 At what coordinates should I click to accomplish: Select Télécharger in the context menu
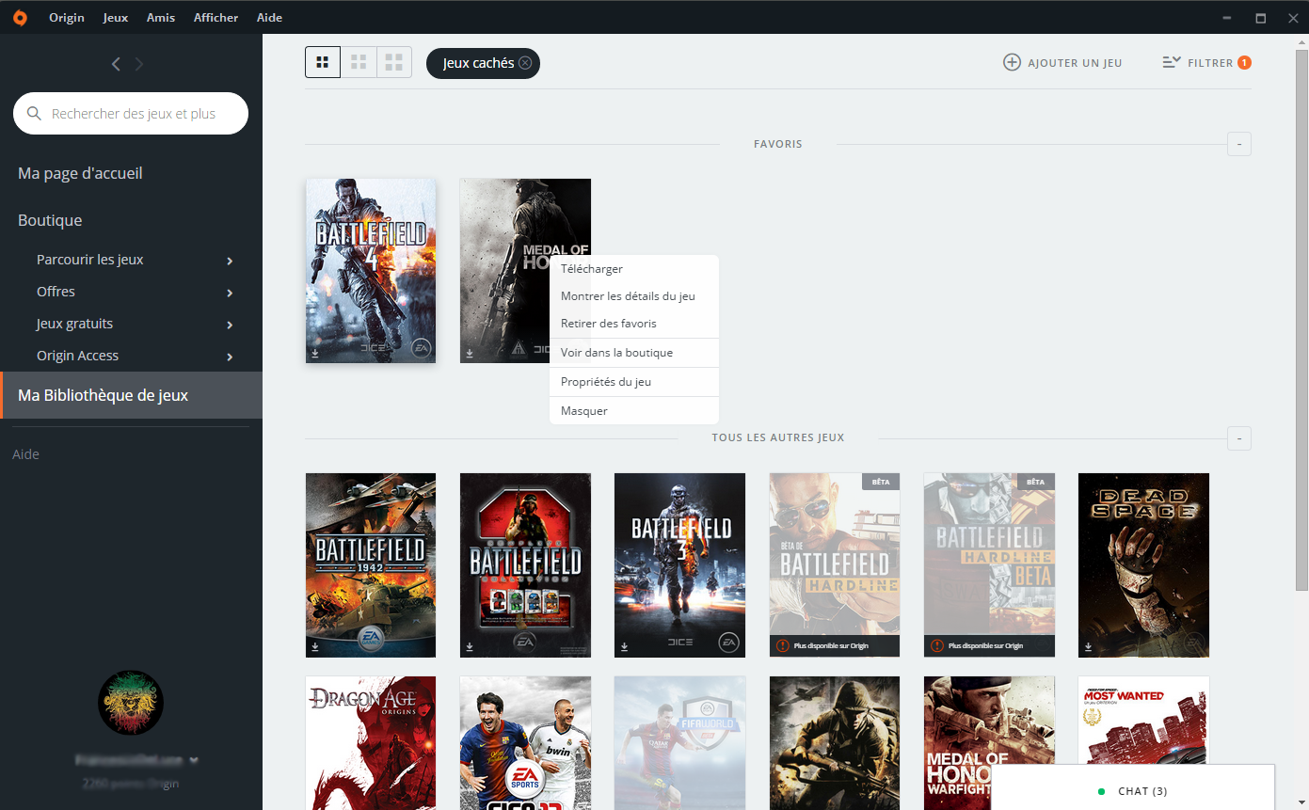592,269
